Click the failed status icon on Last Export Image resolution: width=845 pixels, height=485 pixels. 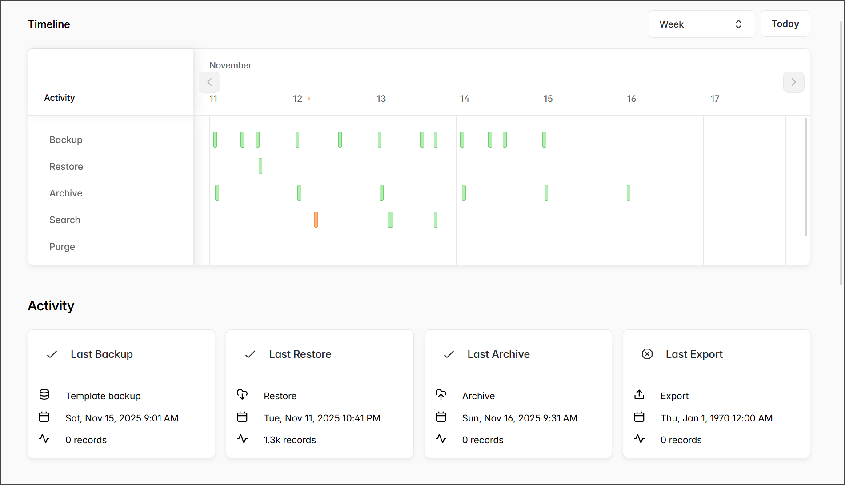pyautogui.click(x=647, y=354)
